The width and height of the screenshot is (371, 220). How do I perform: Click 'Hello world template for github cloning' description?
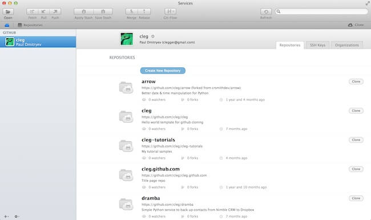(172, 123)
